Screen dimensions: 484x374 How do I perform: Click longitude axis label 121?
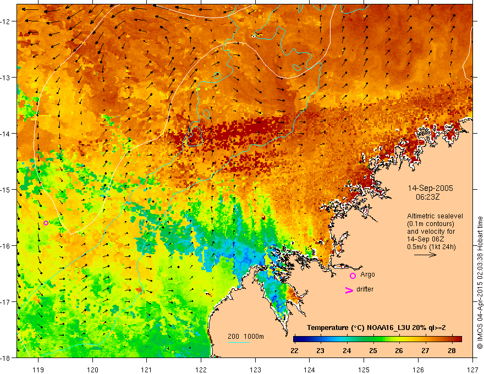click(147, 370)
